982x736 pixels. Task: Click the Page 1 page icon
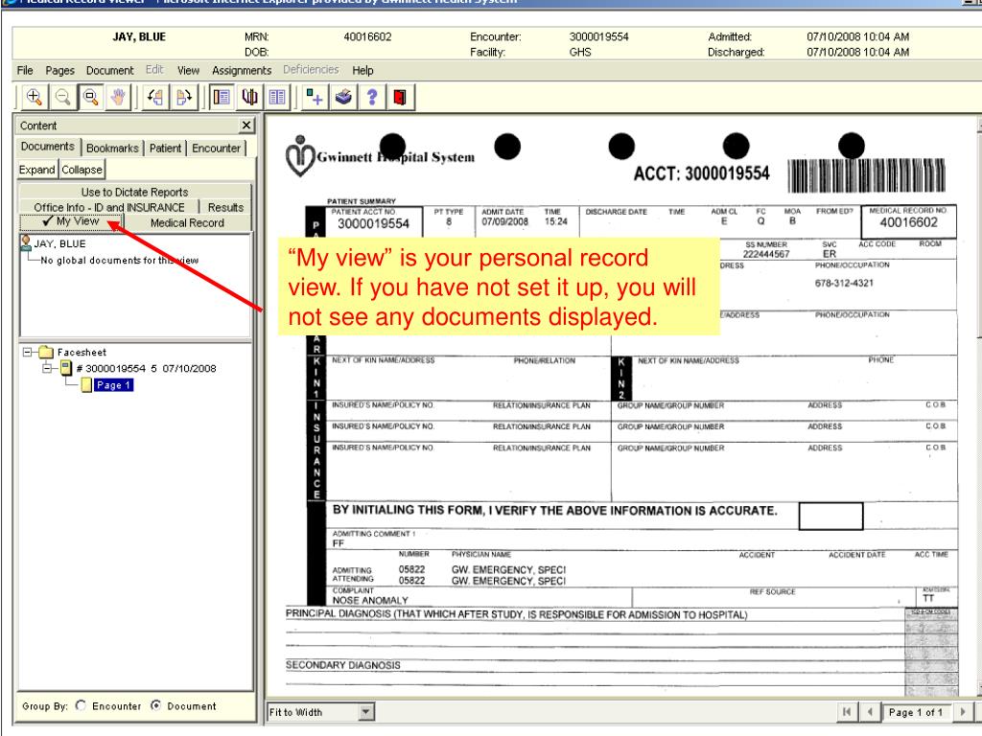[x=86, y=385]
